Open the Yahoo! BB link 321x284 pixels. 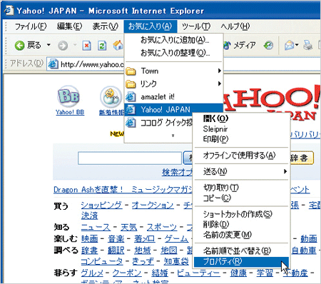coord(70,112)
